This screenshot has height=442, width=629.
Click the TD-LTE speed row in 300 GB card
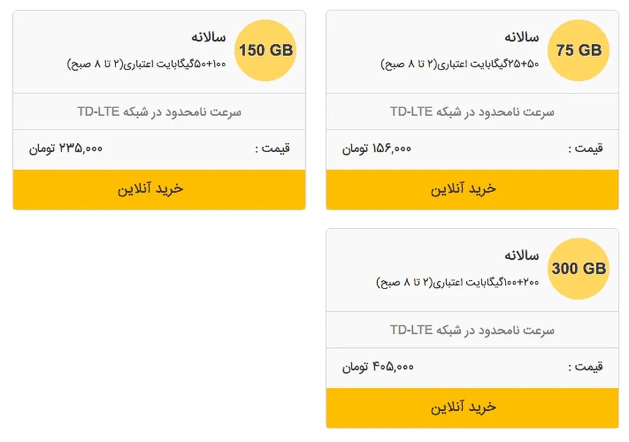(x=472, y=330)
